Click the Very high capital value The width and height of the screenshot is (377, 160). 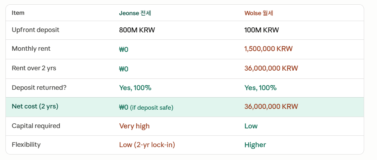[x=135, y=126]
